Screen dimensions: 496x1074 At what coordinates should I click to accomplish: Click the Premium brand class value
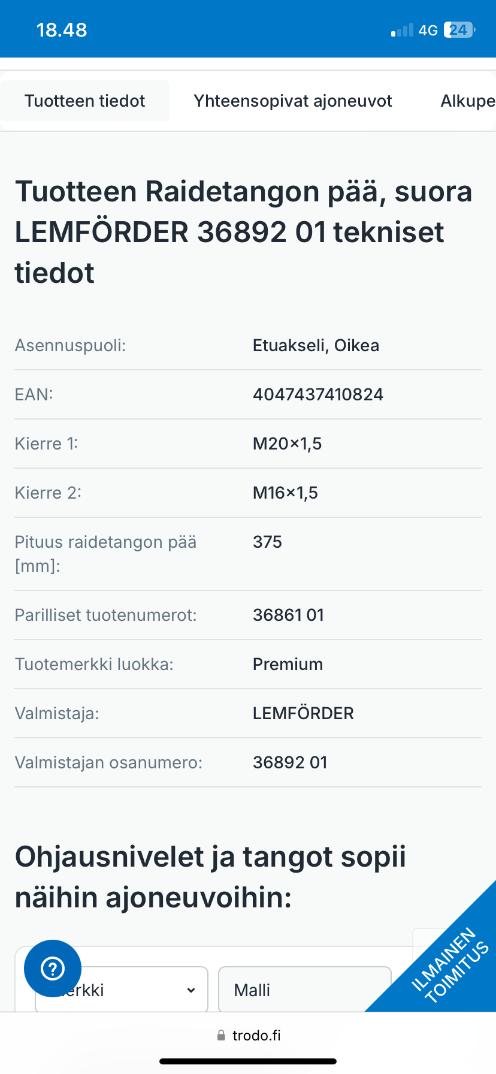[x=288, y=664]
